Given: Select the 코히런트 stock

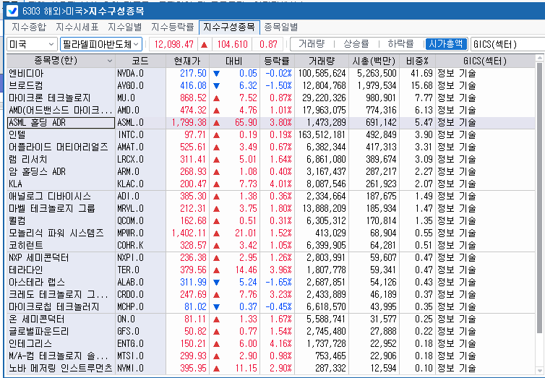Looking at the screenshot, I should click(x=26, y=245).
